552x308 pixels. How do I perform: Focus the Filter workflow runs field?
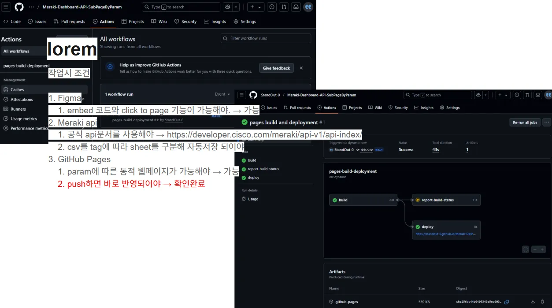[266, 38]
